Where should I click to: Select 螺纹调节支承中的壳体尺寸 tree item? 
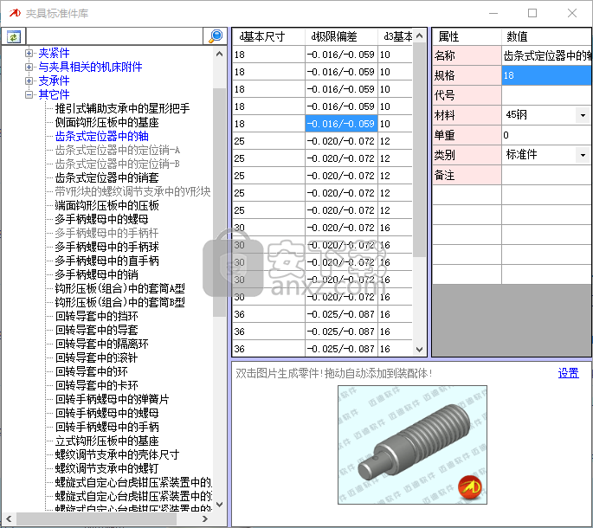click(117, 454)
